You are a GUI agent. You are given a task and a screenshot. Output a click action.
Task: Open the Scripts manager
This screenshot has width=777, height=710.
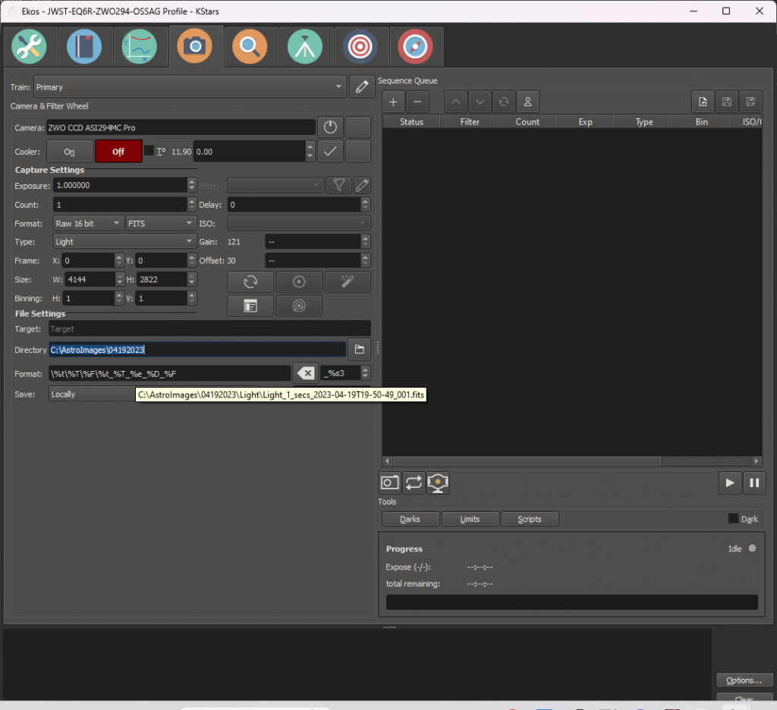click(530, 519)
